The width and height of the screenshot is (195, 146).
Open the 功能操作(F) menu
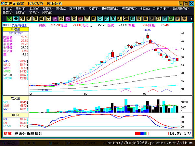point(181,9)
